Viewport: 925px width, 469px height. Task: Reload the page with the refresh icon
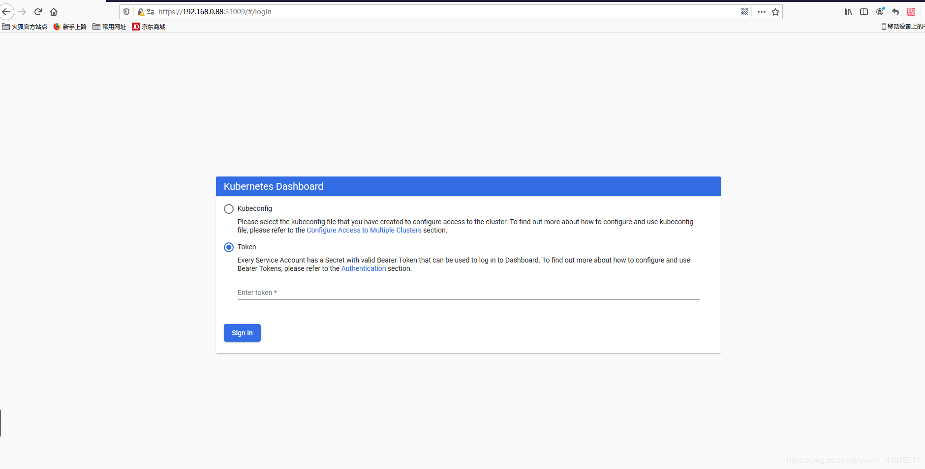[38, 12]
